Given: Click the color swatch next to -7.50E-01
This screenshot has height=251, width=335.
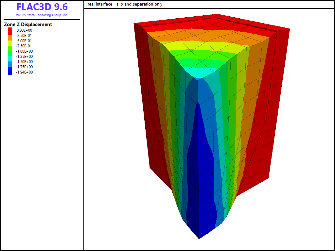Looking at the screenshot, I should [10, 46].
